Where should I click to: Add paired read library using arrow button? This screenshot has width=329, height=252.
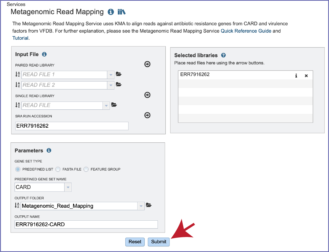click(147, 64)
